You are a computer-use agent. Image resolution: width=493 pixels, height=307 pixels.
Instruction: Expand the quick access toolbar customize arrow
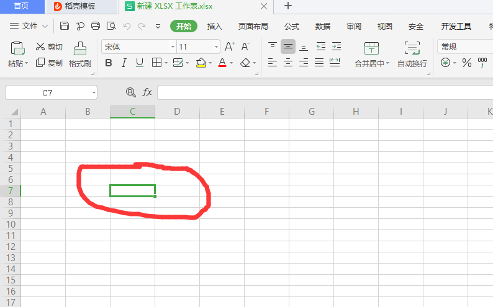tap(158, 27)
